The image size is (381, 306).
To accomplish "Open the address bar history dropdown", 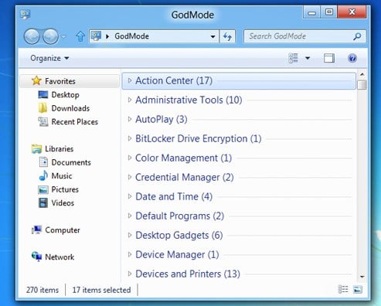I will [x=213, y=36].
